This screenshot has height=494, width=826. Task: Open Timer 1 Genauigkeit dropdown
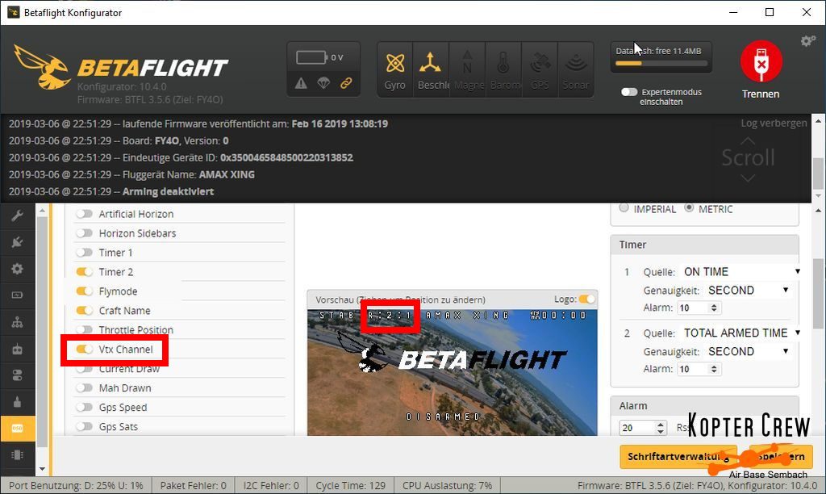click(748, 291)
